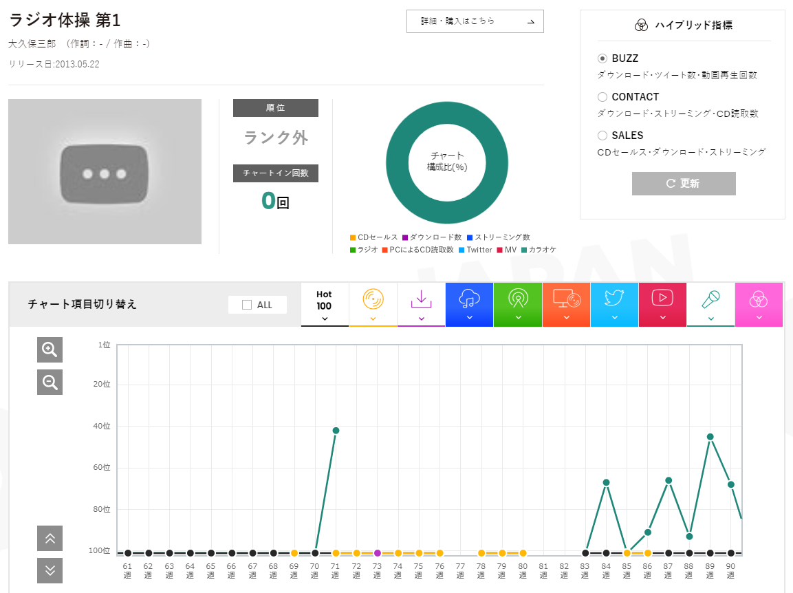
Task: Select the CONTACT radio button
Action: (x=602, y=96)
